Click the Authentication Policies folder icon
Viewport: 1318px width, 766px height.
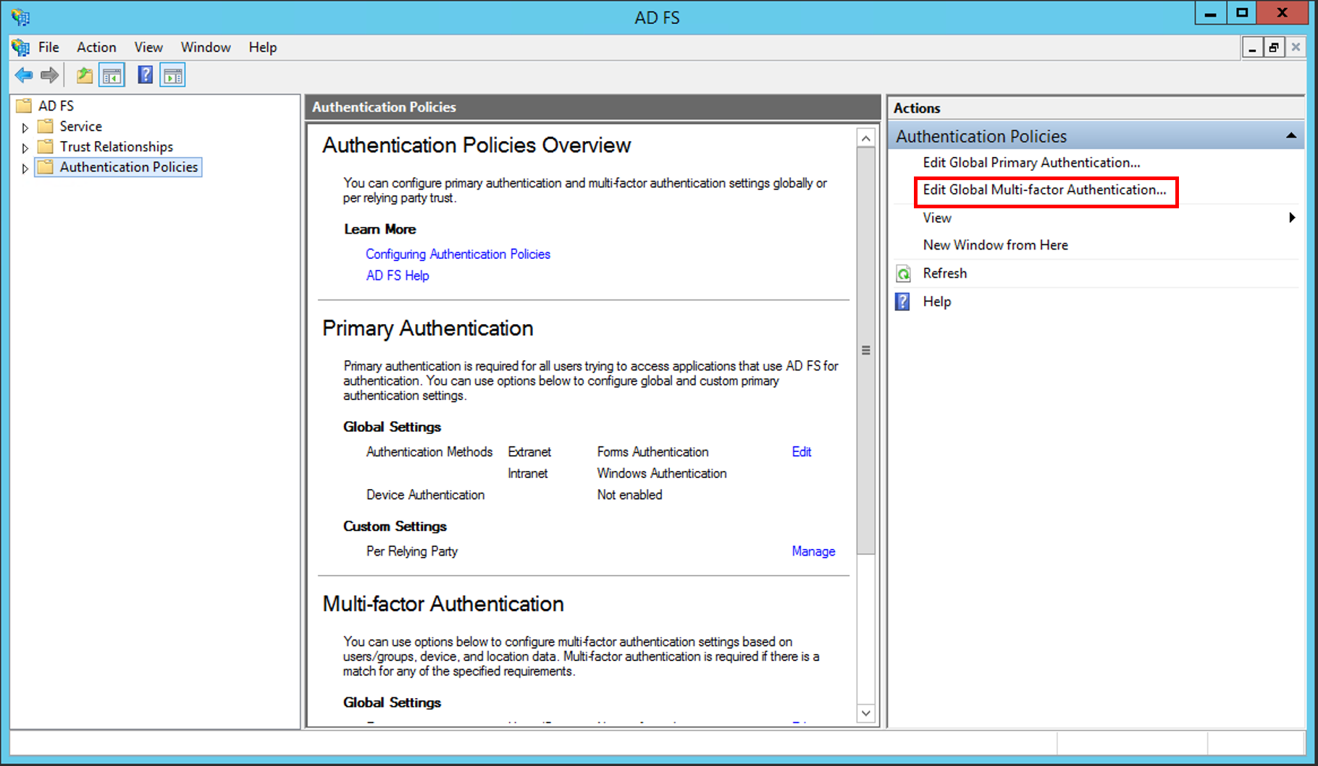[x=46, y=167]
